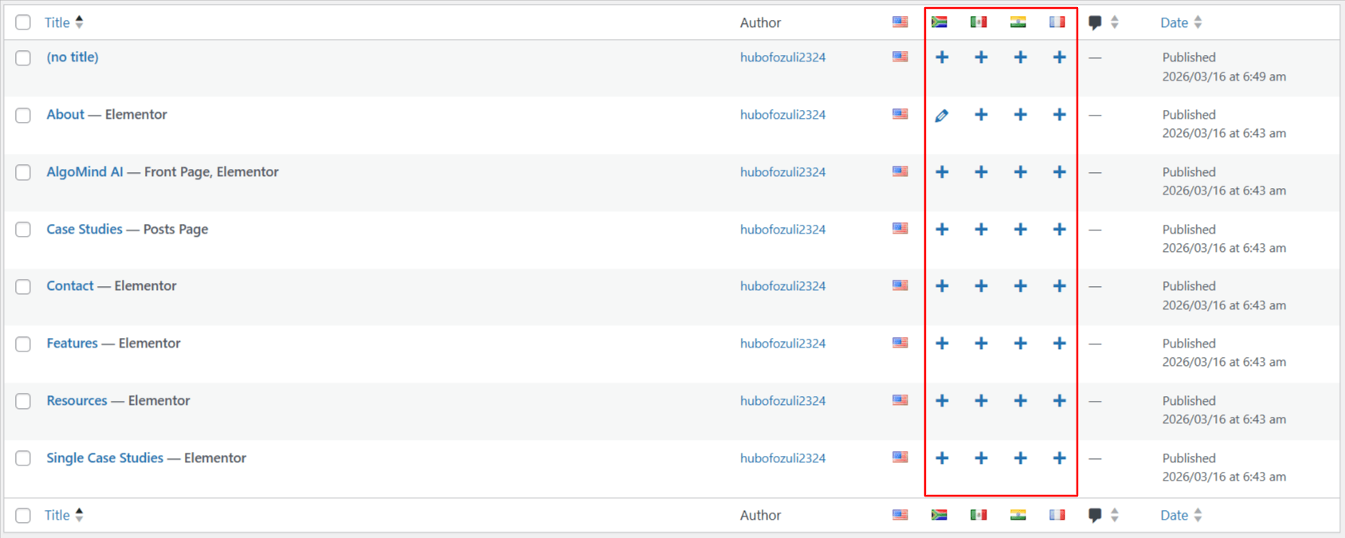Click the US flag in the Resources row
Viewport: 1345px width, 538px height.
tap(900, 400)
